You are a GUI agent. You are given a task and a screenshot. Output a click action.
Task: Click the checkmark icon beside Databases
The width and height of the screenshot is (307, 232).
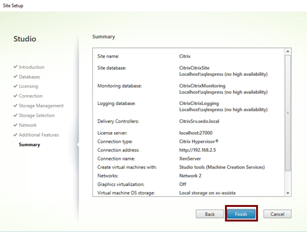(x=15, y=76)
